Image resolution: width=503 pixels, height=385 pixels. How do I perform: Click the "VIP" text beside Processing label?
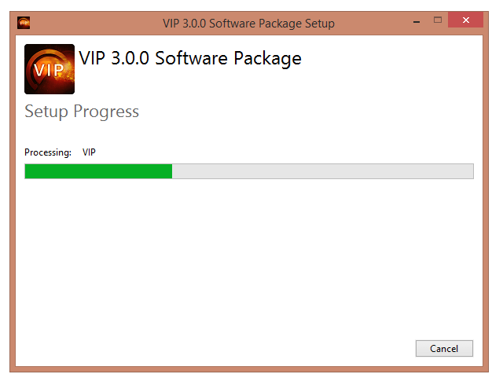89,152
